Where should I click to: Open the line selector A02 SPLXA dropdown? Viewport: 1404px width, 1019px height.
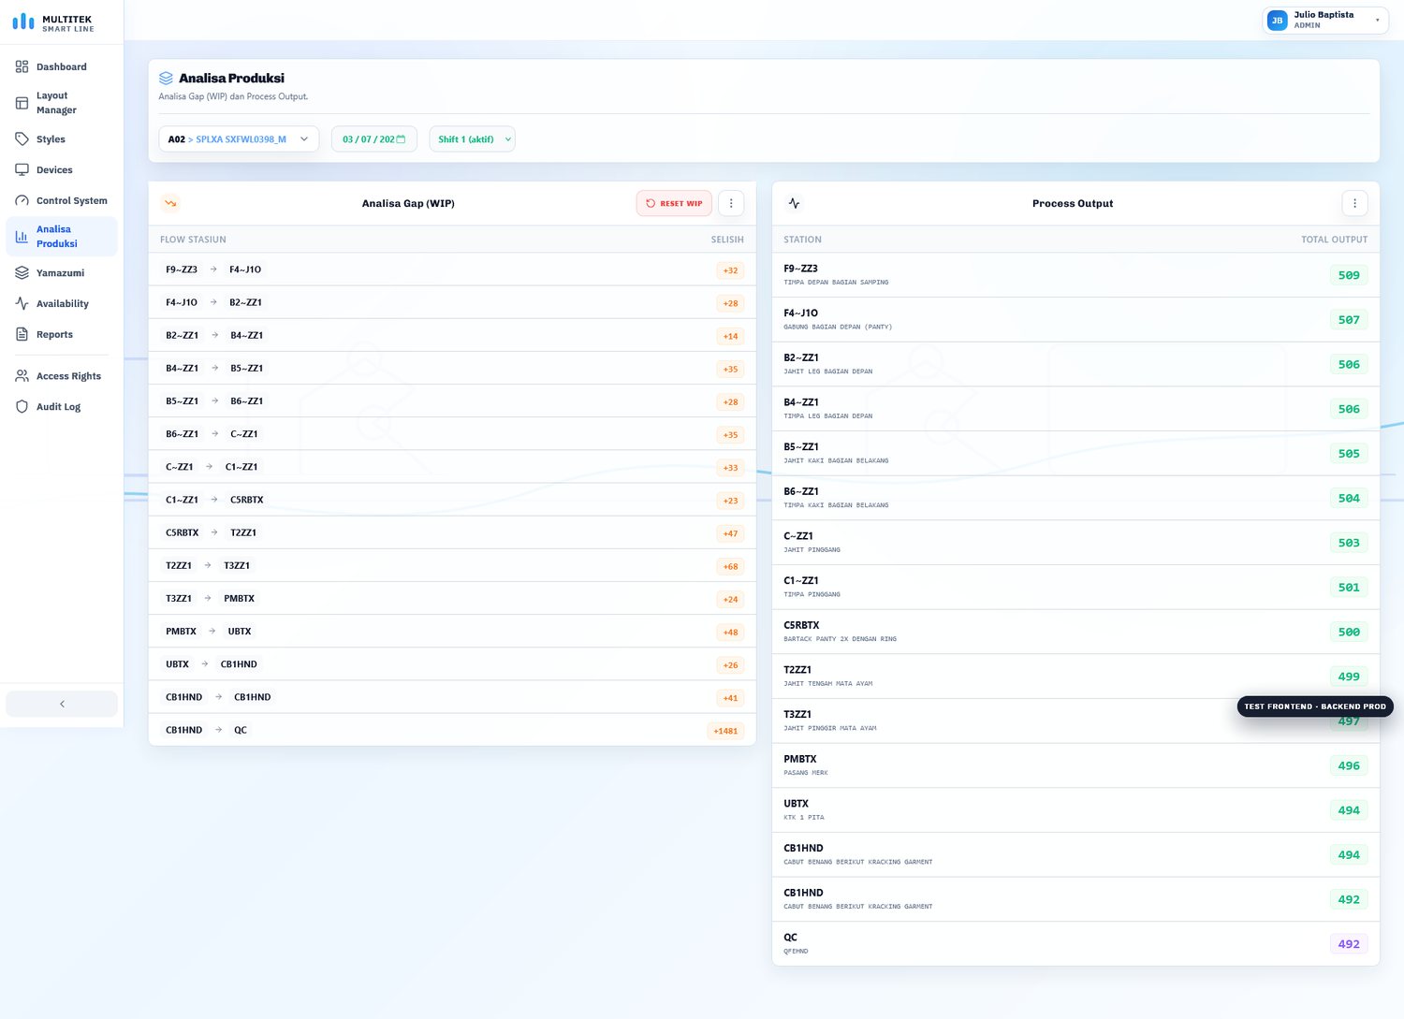tap(239, 138)
